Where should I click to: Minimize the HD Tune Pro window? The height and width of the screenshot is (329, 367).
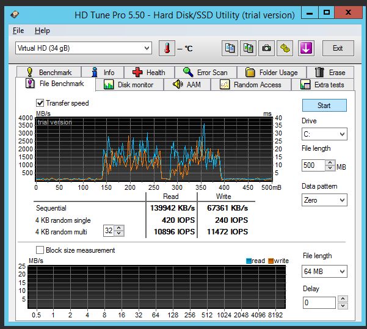(310, 13)
